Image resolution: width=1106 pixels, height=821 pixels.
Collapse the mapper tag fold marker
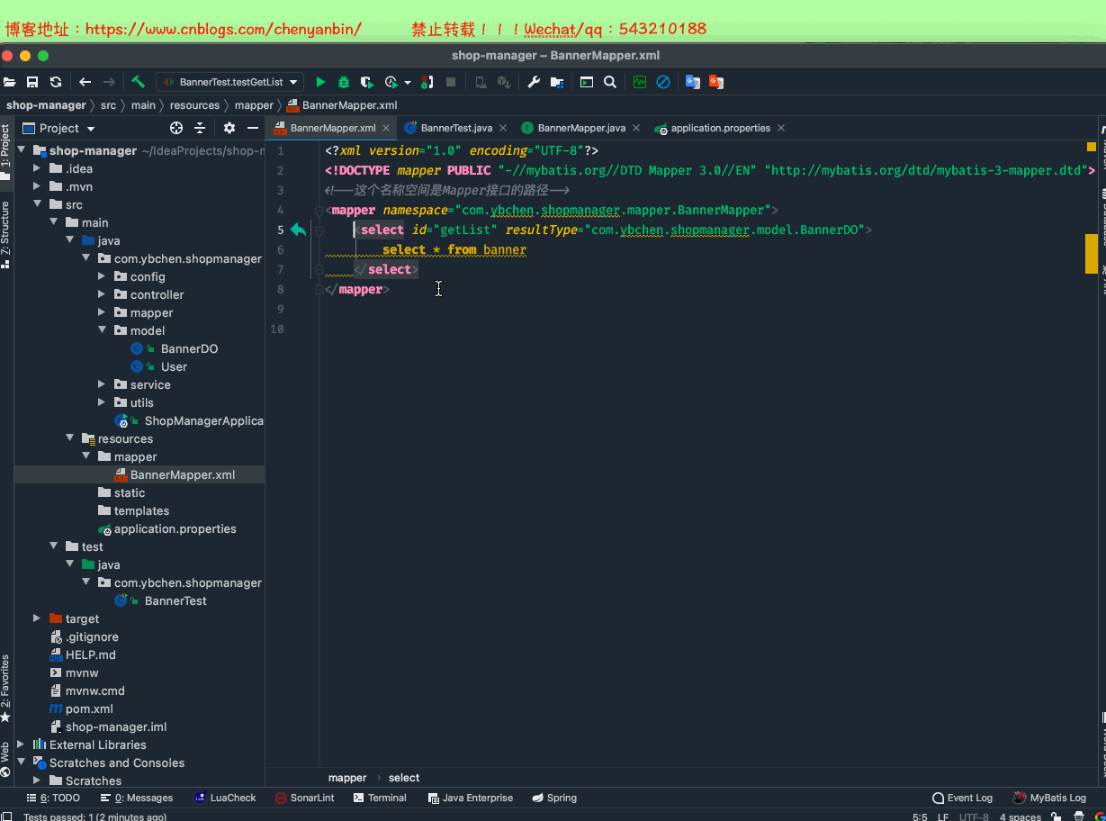[x=319, y=211]
